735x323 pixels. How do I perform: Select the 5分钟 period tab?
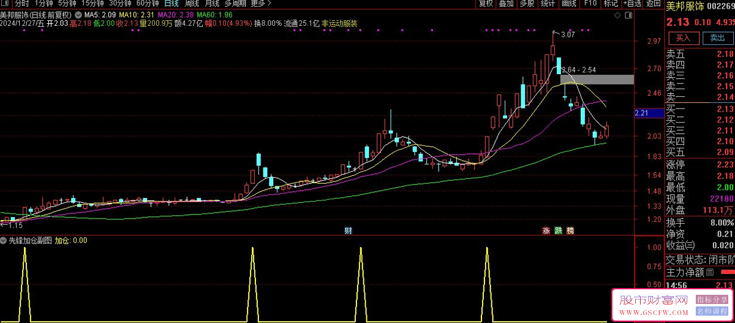pos(67,4)
